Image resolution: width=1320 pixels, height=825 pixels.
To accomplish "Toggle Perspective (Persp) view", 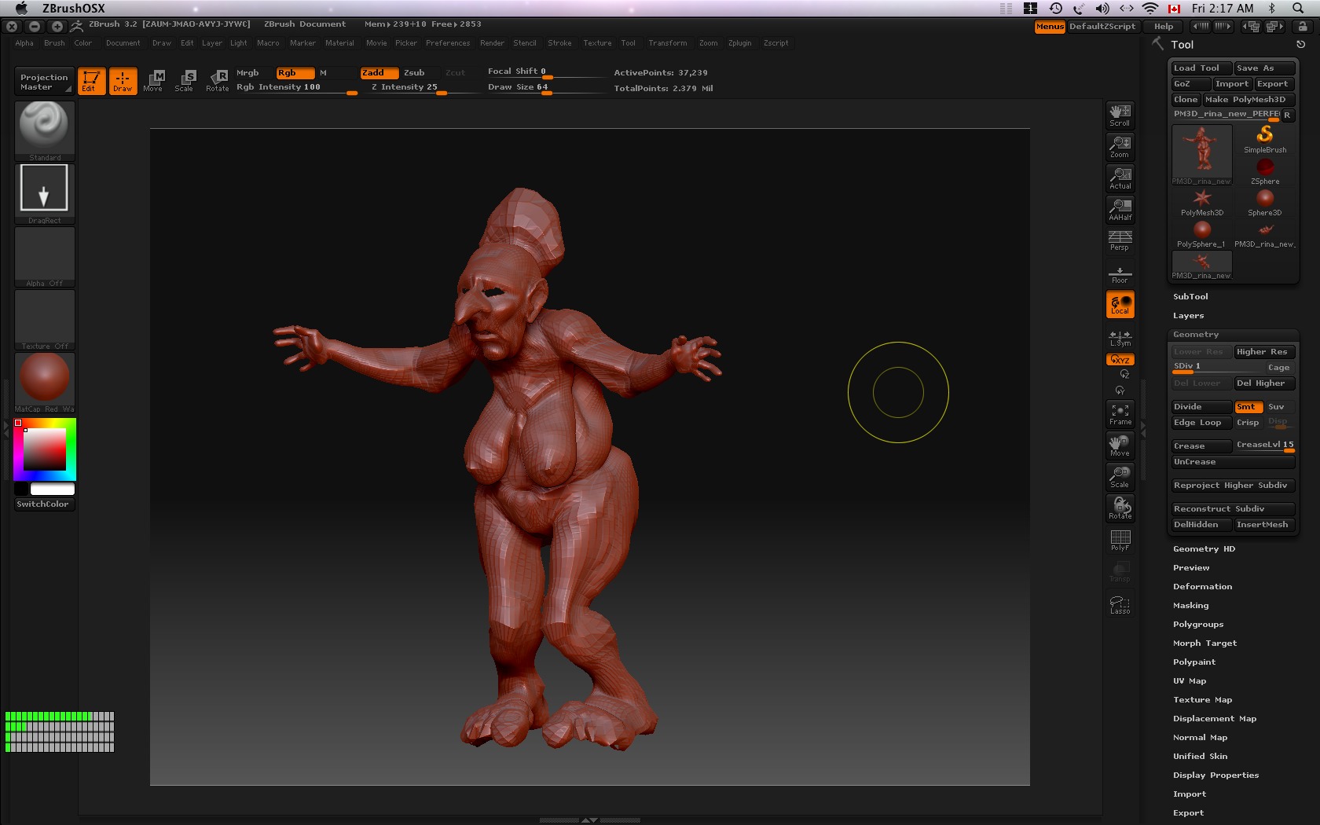I will (1120, 240).
